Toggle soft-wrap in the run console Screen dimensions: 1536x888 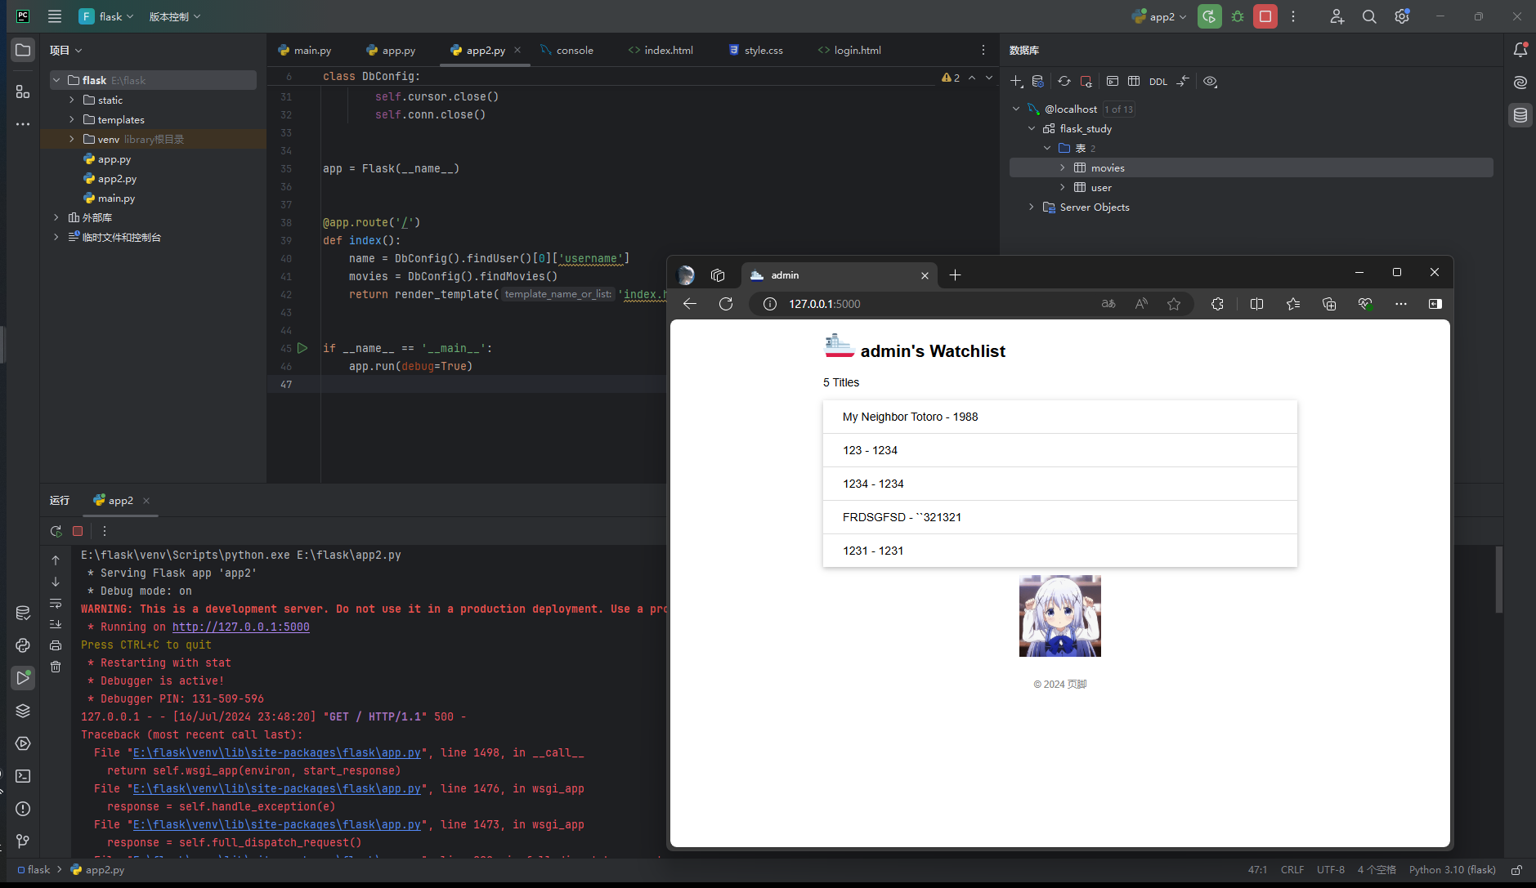[56, 604]
